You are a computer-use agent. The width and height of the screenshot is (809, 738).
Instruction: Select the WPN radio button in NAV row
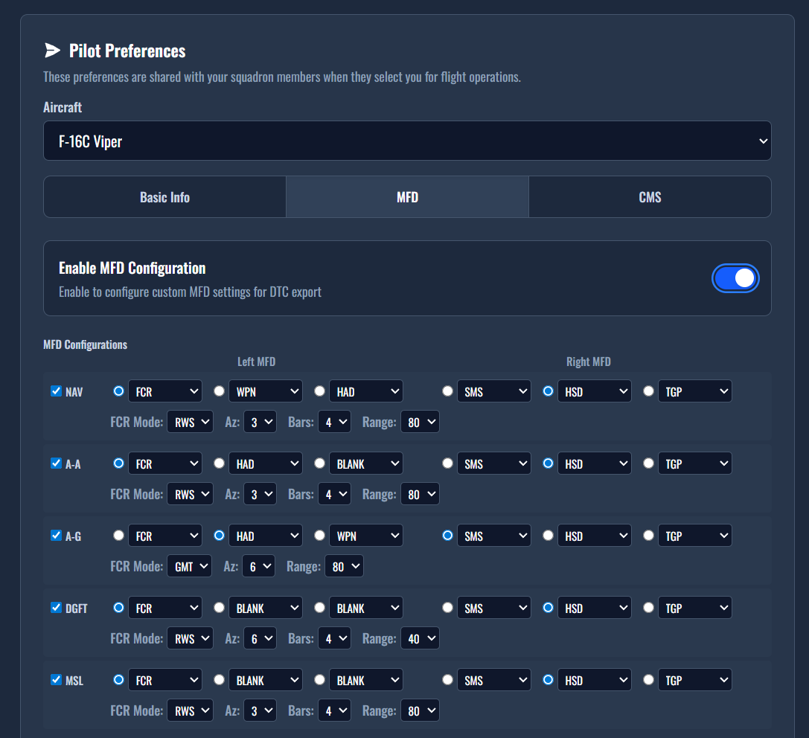[219, 391]
